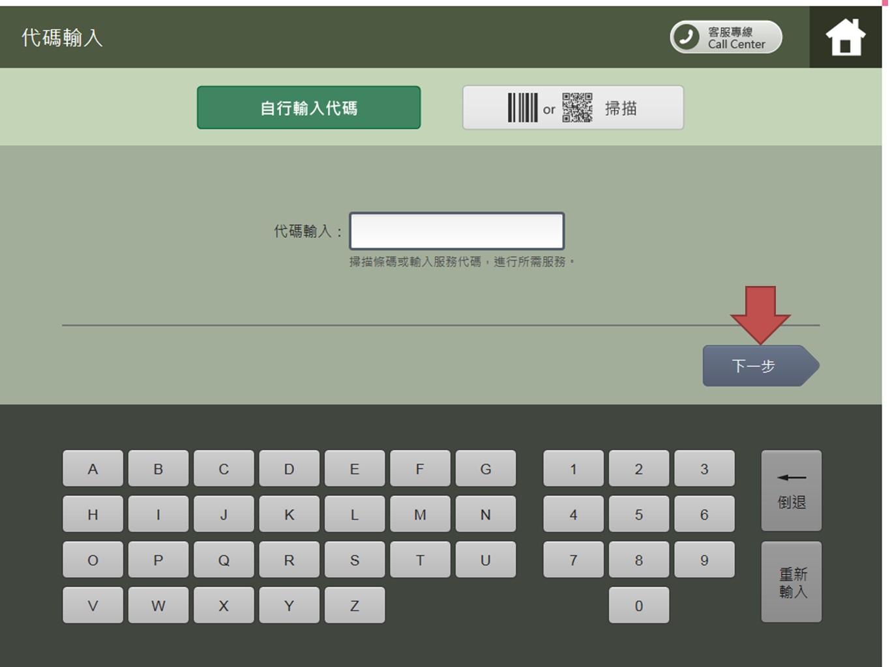Tap letter T on keypad
Viewport: 890px width, 667px height.
click(x=420, y=560)
